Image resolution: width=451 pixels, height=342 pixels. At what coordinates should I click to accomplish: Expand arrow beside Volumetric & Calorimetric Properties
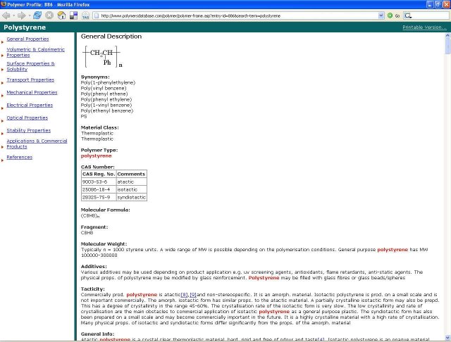coord(3,56)
